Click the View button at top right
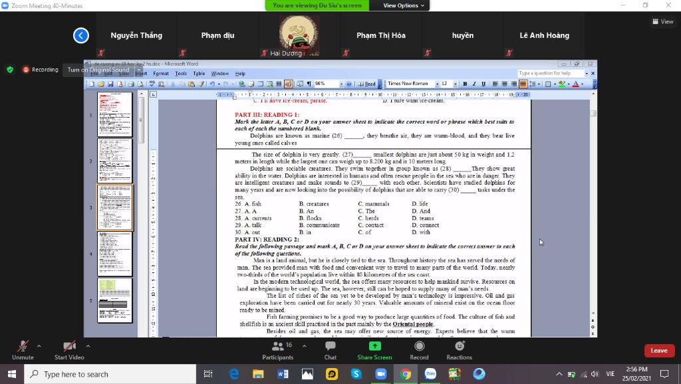681x384 pixels. (663, 21)
